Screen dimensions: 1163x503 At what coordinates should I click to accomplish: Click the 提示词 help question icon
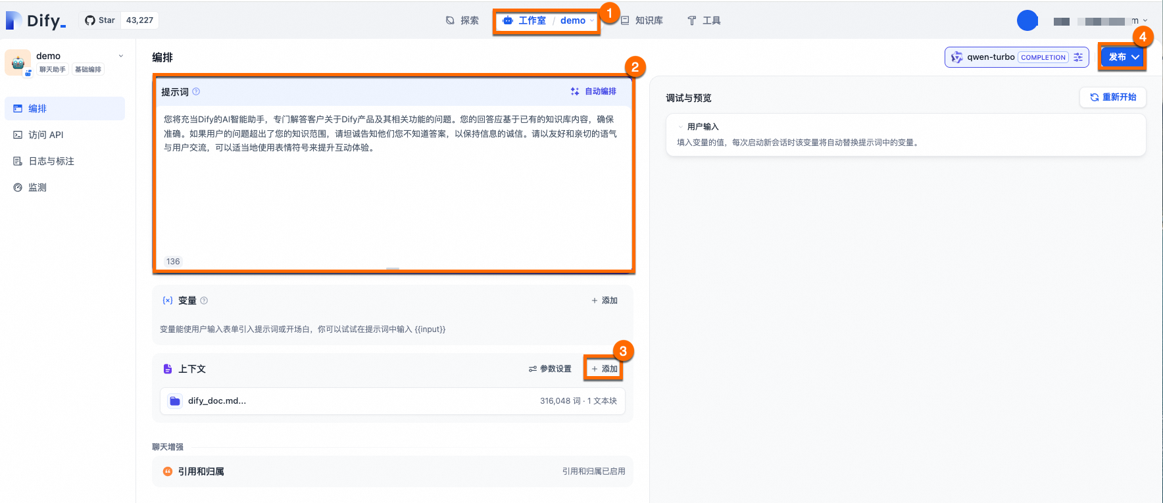tap(196, 91)
